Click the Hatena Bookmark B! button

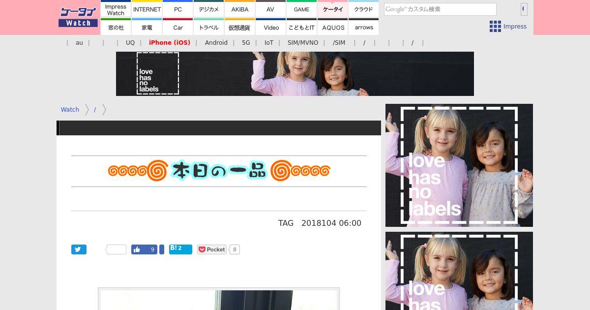click(x=180, y=249)
